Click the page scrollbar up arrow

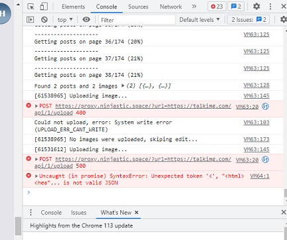[x=19, y=4]
